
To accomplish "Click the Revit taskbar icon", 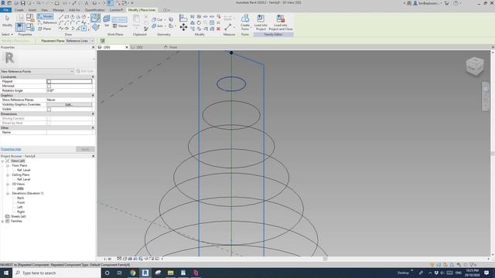I will [145, 273].
